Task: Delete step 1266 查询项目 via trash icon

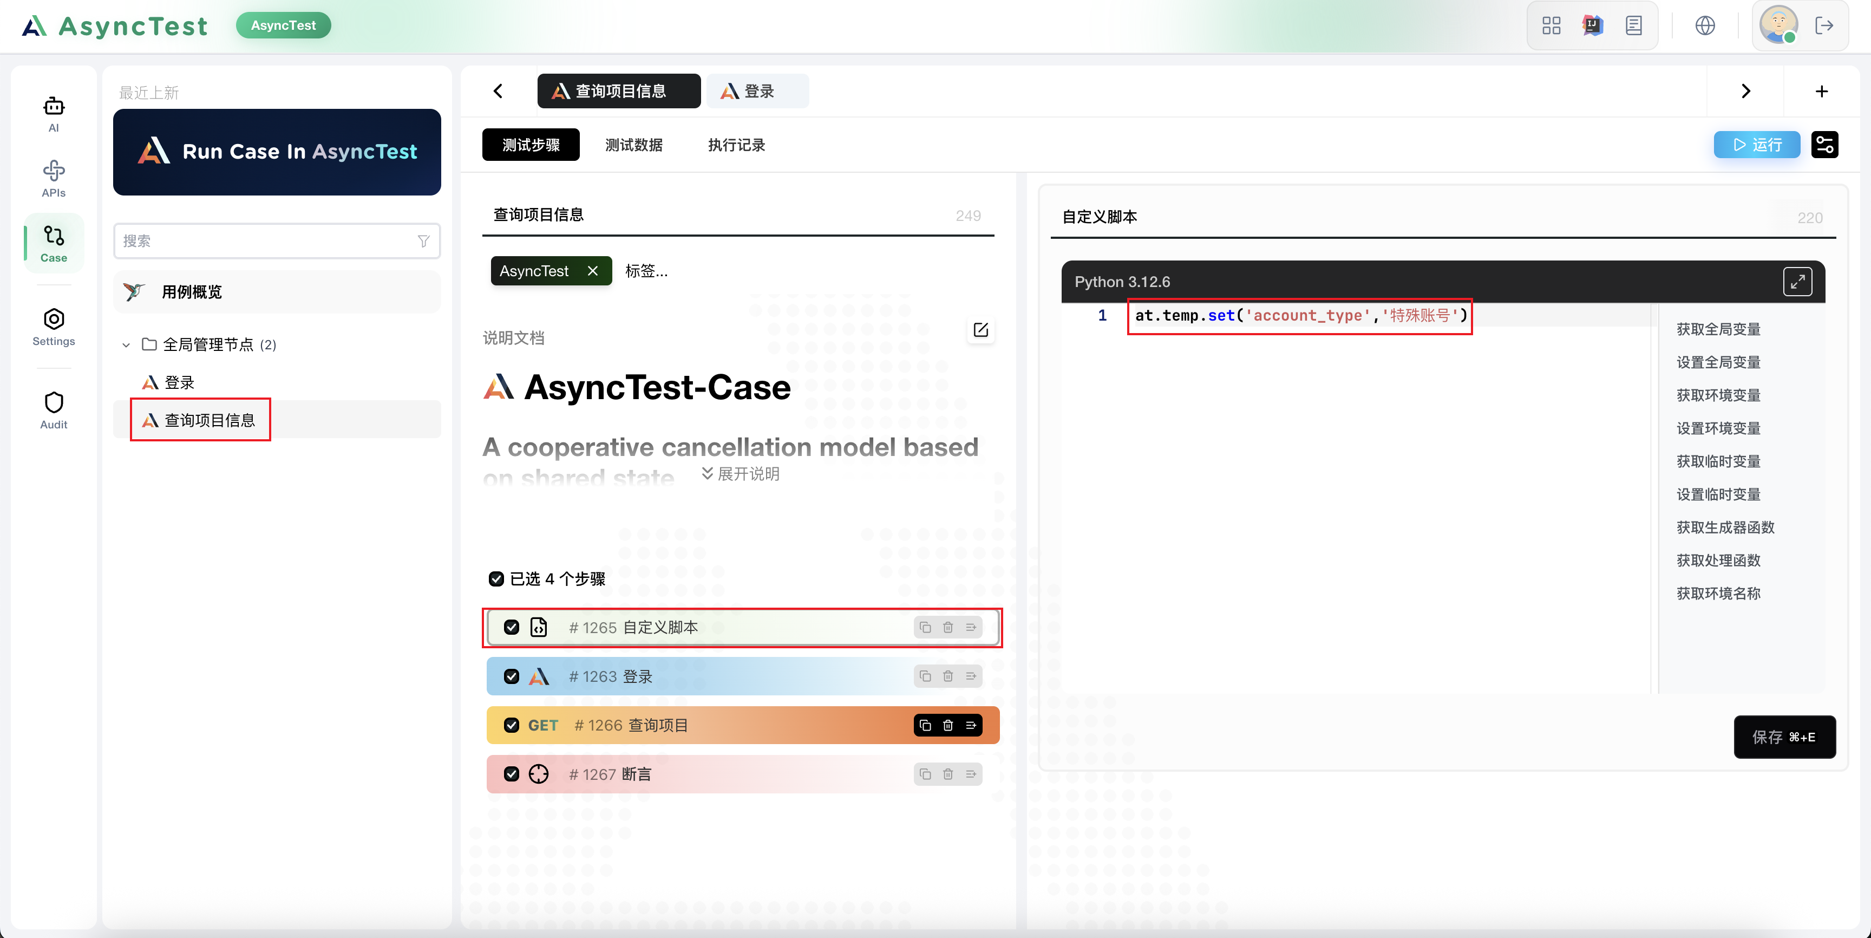Action: tap(947, 725)
